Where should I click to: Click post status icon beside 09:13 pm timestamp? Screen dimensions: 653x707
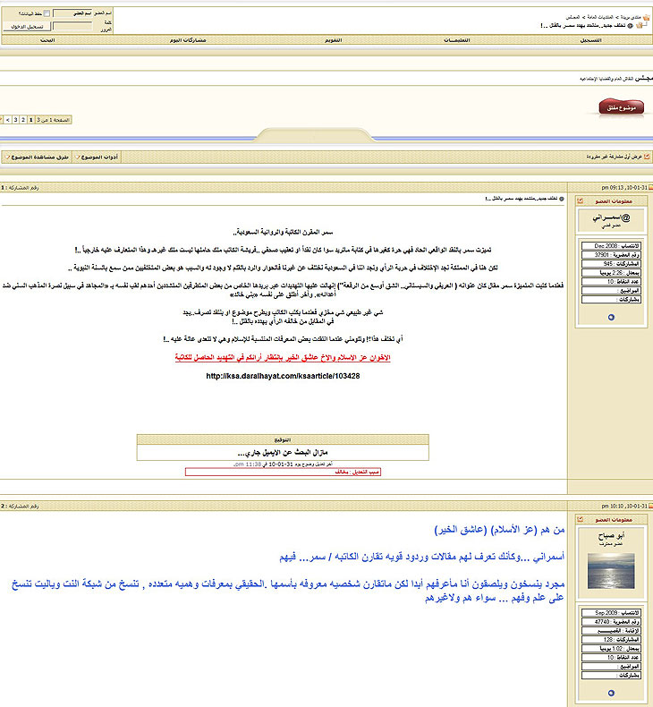[x=650, y=188]
